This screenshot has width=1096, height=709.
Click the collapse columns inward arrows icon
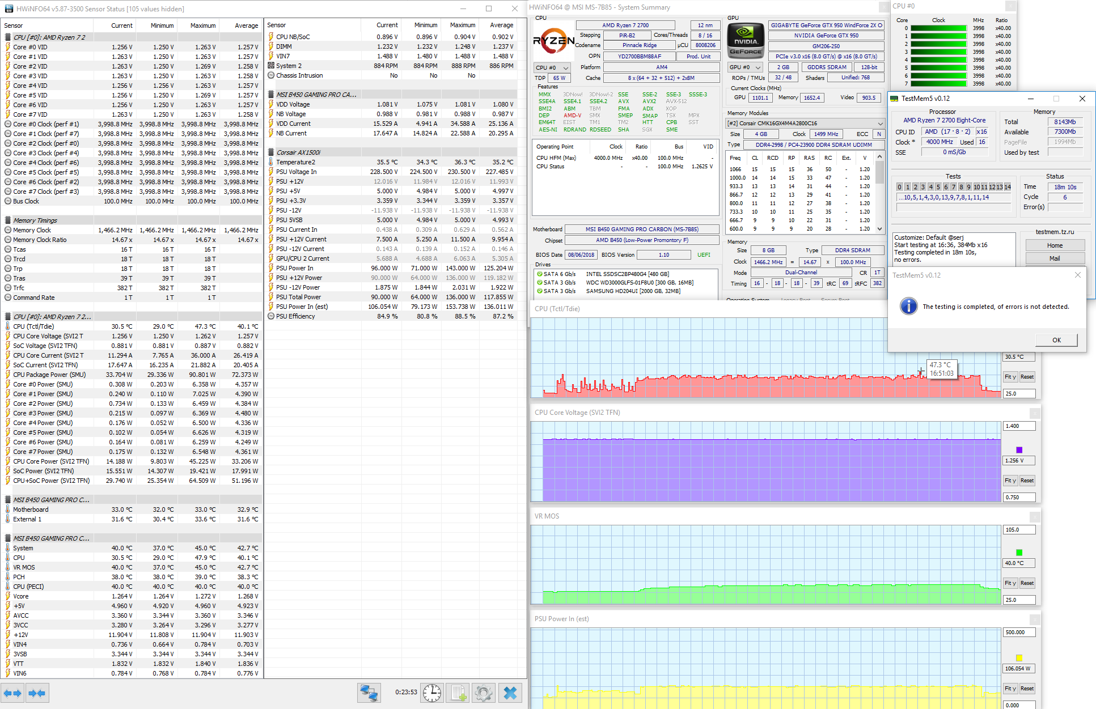tap(37, 693)
